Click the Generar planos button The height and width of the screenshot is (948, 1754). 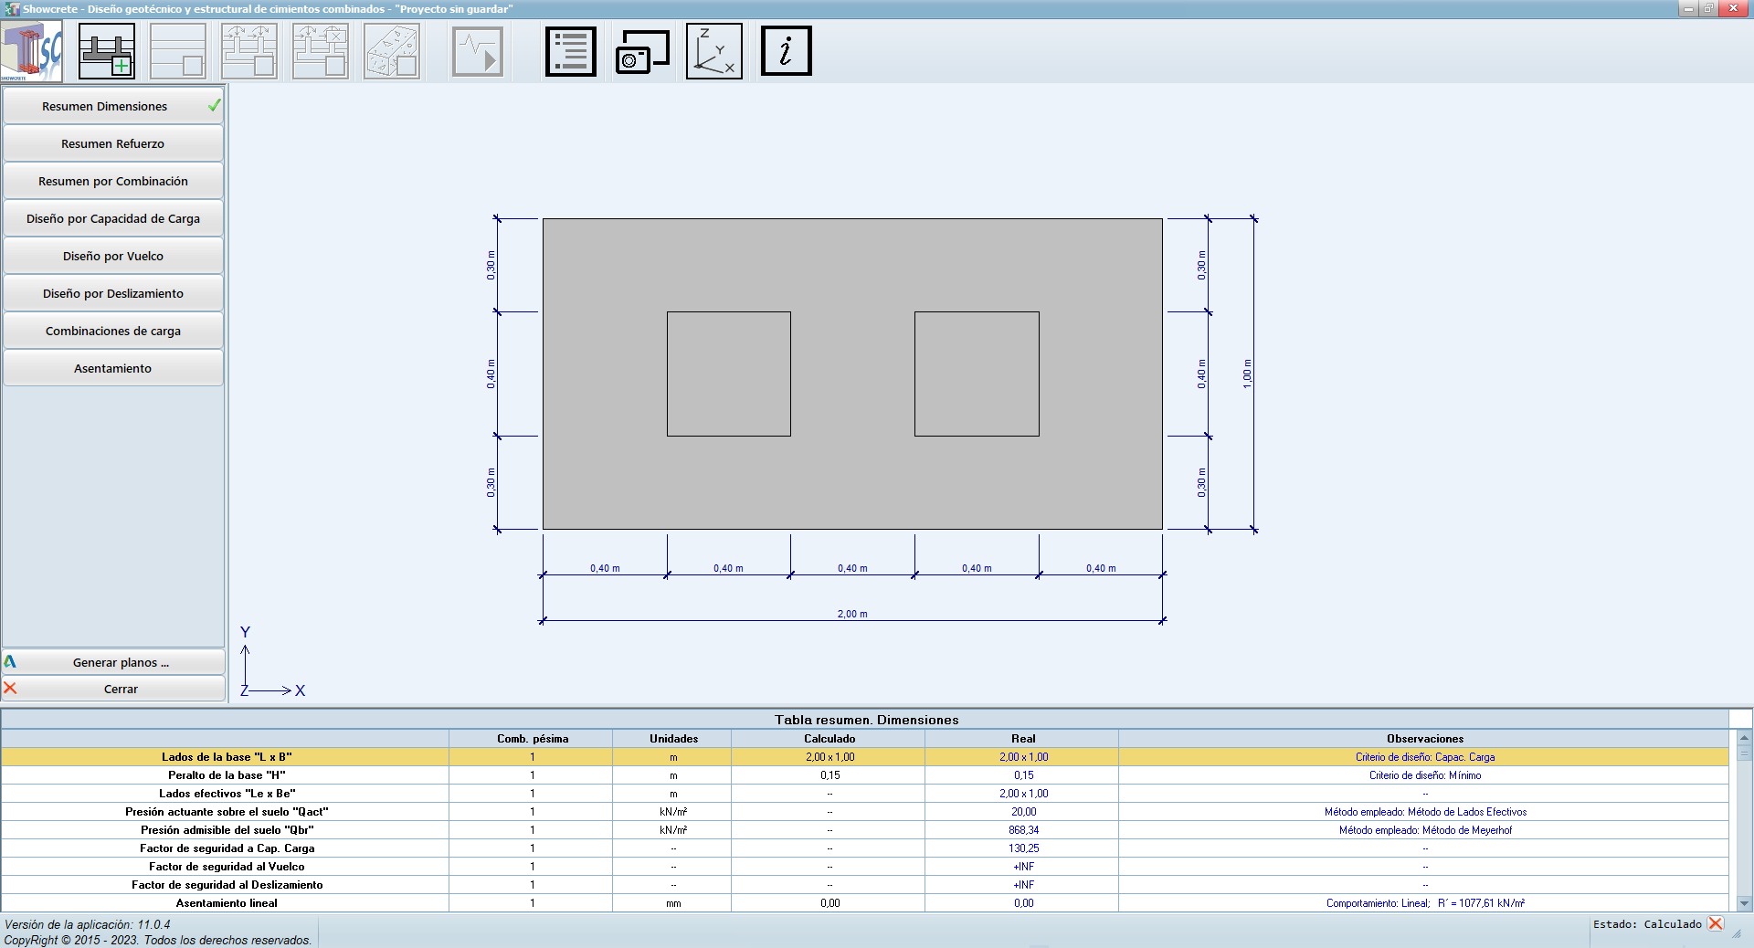click(120, 662)
